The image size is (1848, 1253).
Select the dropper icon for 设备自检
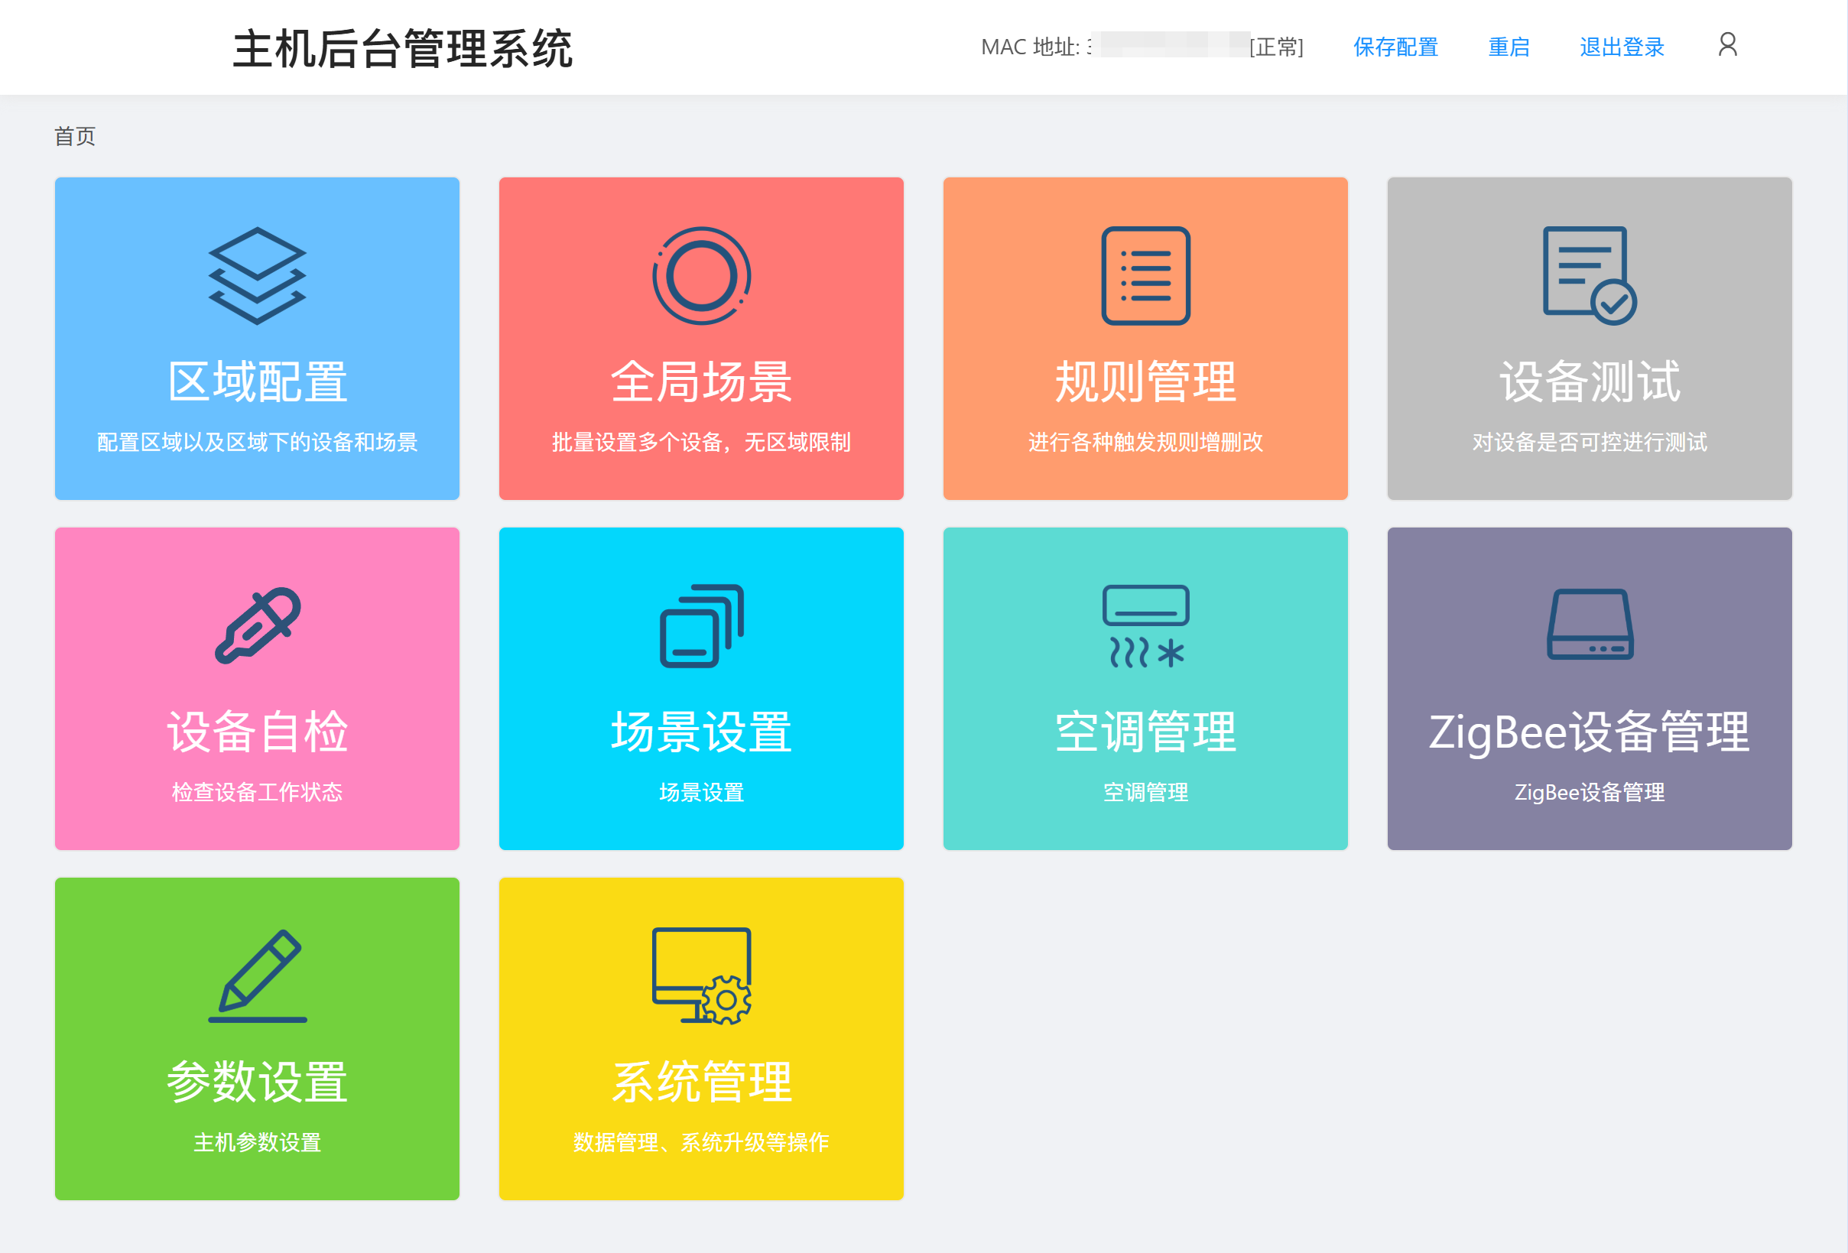tap(257, 625)
